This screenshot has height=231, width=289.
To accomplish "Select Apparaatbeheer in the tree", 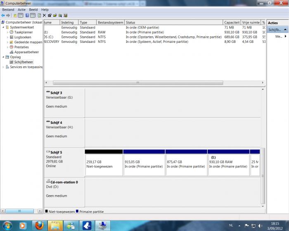I will click(26, 52).
